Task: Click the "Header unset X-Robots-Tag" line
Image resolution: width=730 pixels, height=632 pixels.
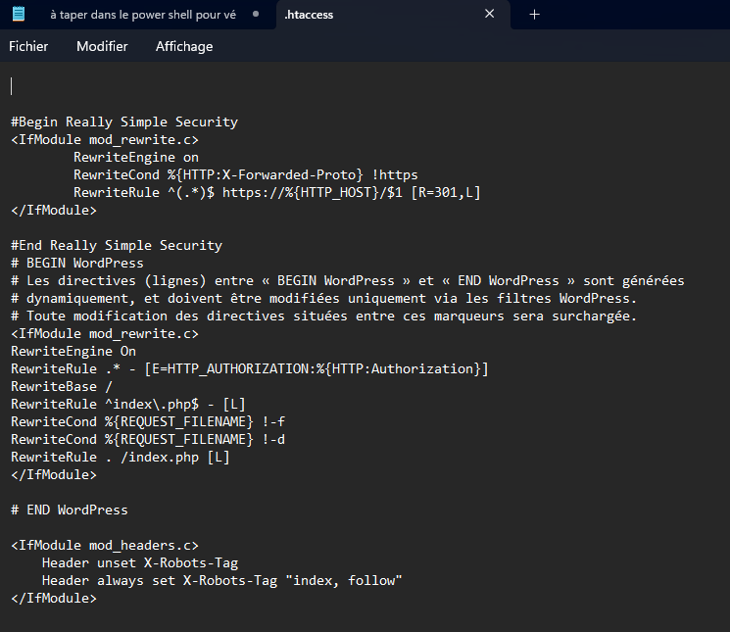Action: pyautogui.click(x=139, y=562)
